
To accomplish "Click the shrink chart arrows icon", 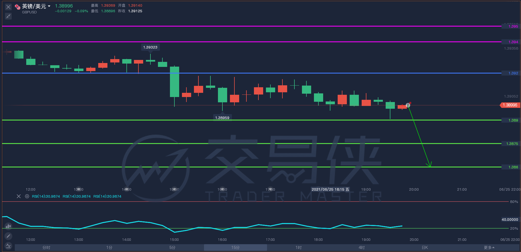I will 8,16.
